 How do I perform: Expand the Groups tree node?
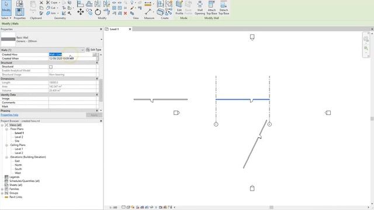click(2, 193)
